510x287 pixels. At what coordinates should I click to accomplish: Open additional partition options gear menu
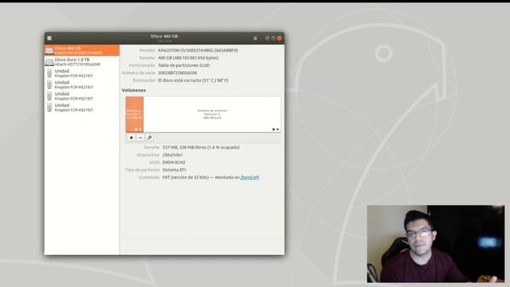tap(149, 138)
